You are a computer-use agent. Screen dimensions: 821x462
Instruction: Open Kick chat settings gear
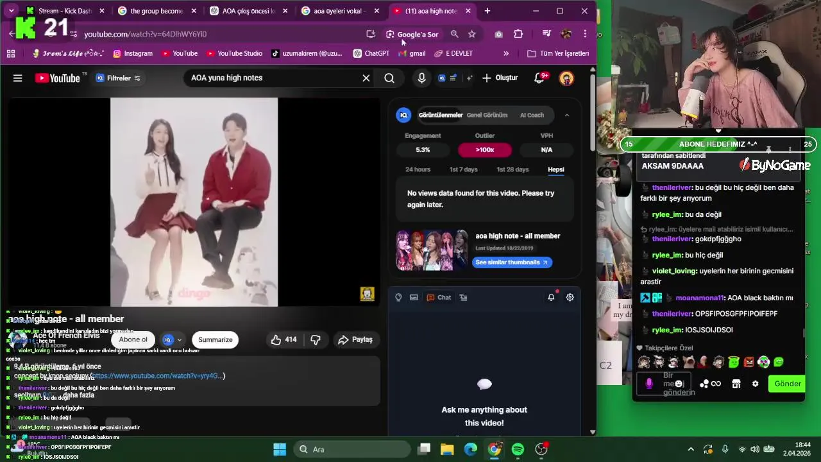(755, 384)
